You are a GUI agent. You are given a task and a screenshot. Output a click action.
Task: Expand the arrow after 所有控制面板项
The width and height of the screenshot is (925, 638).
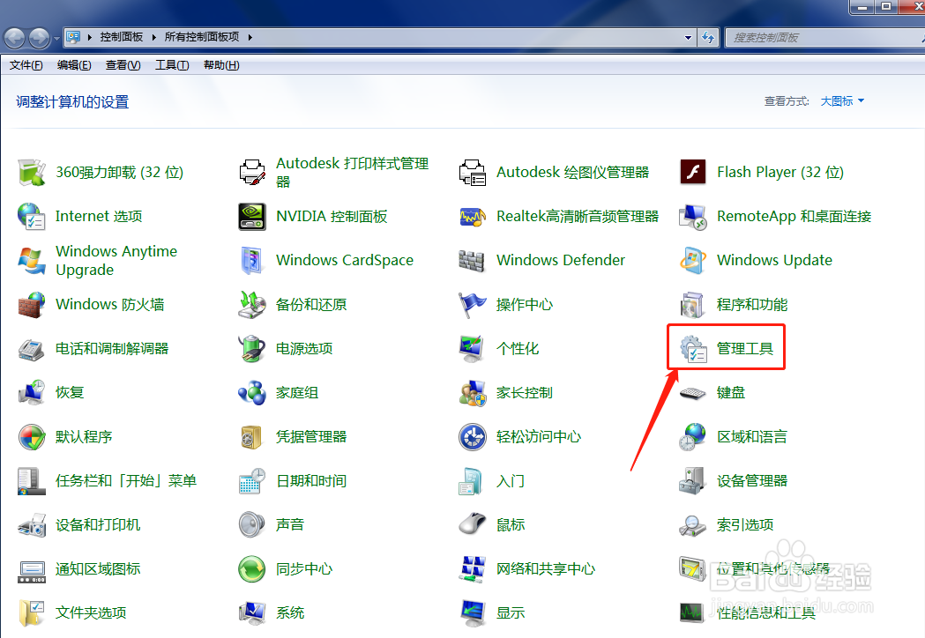(x=250, y=37)
